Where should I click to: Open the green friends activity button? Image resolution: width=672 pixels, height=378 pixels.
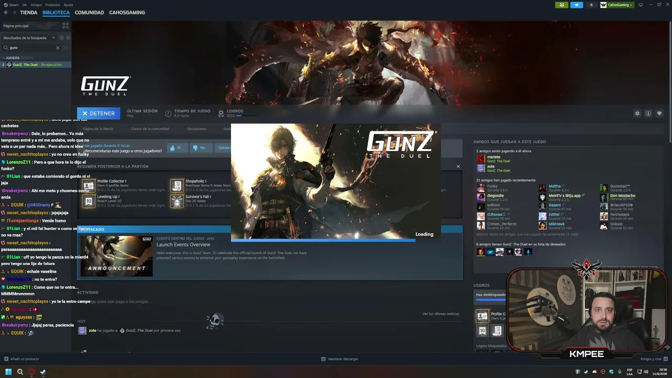pos(561,5)
